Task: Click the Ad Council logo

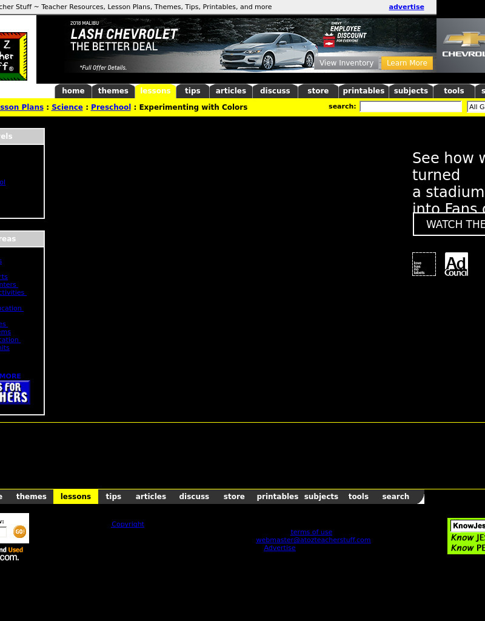Action: pos(456,264)
